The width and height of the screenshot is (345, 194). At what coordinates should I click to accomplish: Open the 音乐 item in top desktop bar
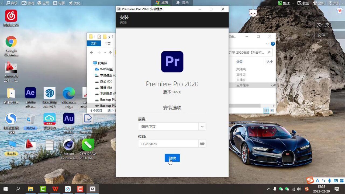click(12, 3)
